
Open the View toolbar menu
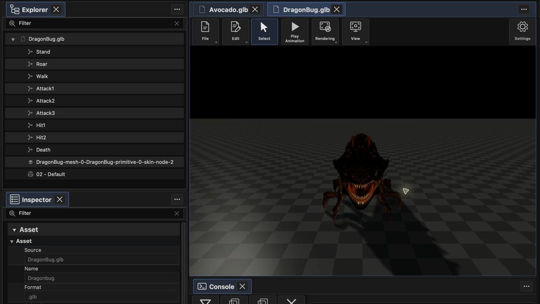pyautogui.click(x=356, y=32)
